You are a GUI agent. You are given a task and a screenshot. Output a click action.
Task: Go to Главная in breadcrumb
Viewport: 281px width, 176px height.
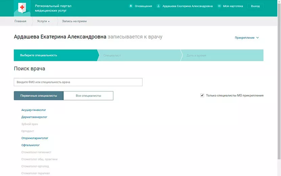(x=20, y=21)
